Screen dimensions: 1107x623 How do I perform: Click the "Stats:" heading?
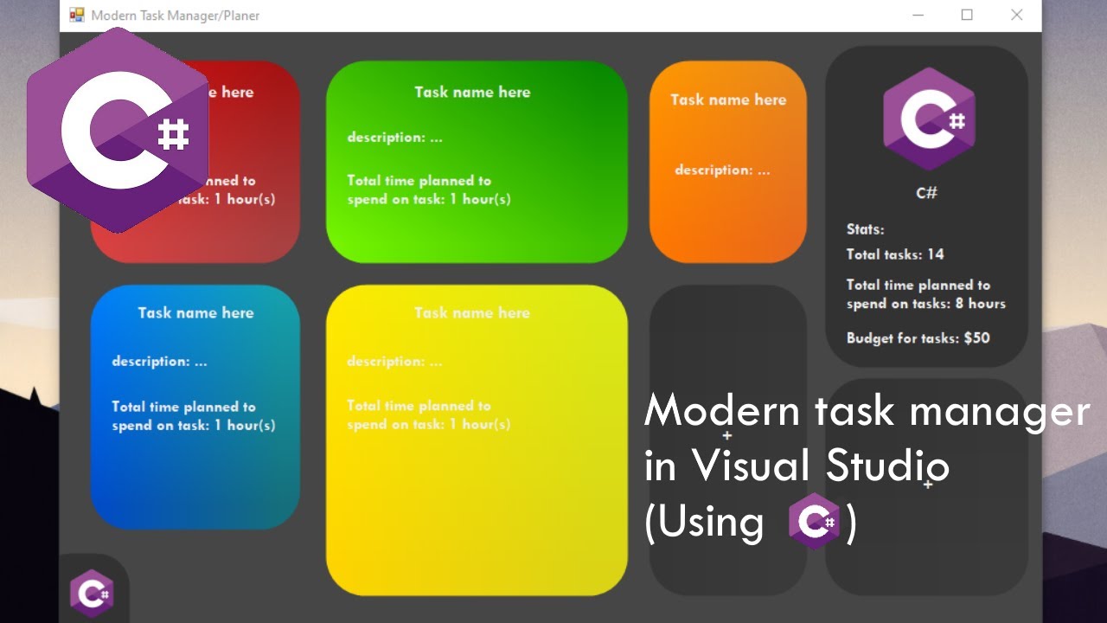coord(865,229)
